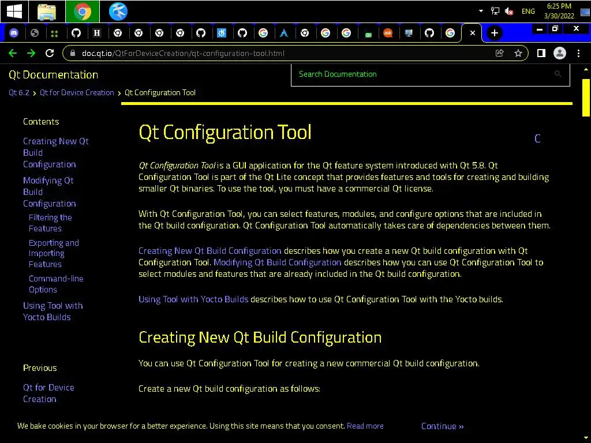The image size is (591, 443).
Task: Open the blue bird app in taskbar
Action: point(118,12)
